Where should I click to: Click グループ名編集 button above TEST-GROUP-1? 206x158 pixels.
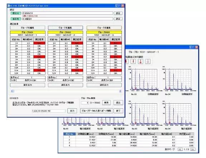pyautogui.click(x=28, y=28)
